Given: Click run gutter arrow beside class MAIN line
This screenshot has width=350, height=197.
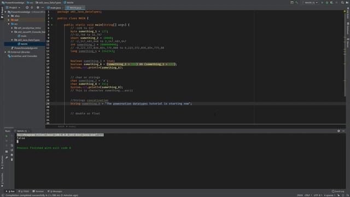Looking at the screenshot, I should [52, 18].
